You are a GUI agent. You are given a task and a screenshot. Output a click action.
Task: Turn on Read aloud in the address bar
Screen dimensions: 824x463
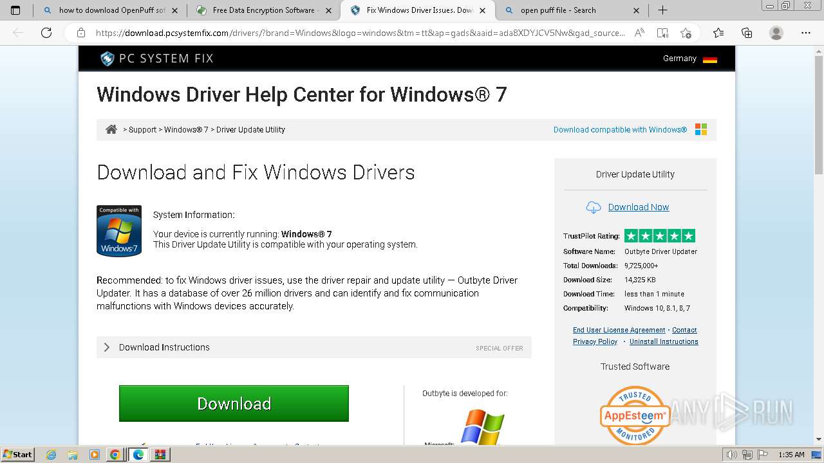tap(639, 33)
